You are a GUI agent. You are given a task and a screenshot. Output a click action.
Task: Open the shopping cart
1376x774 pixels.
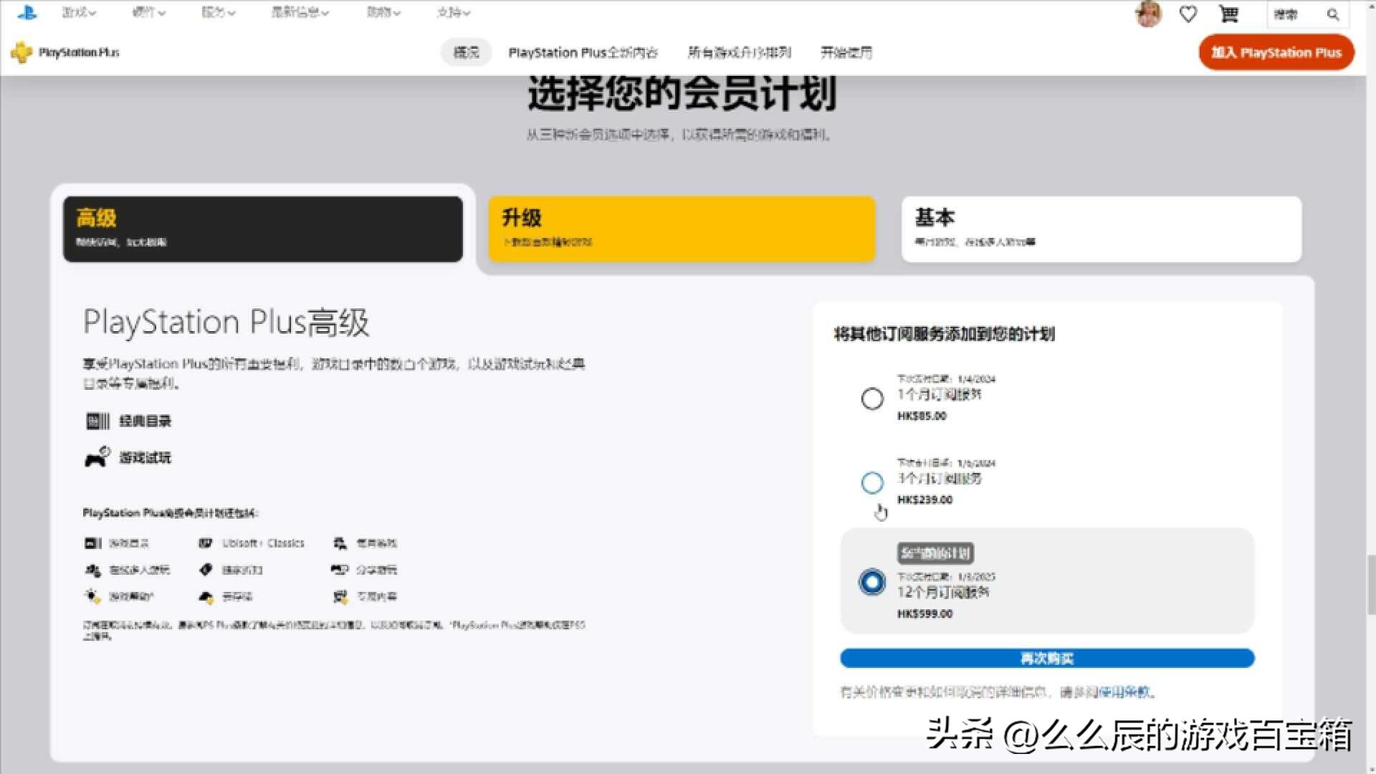1228,14
